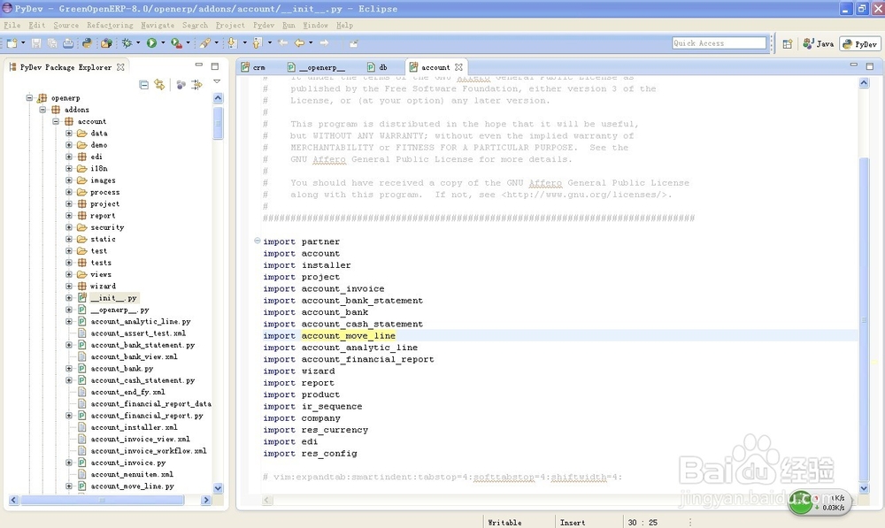The image size is (885, 528).
Task: Click the Run External Tools icon
Action: coord(177,42)
